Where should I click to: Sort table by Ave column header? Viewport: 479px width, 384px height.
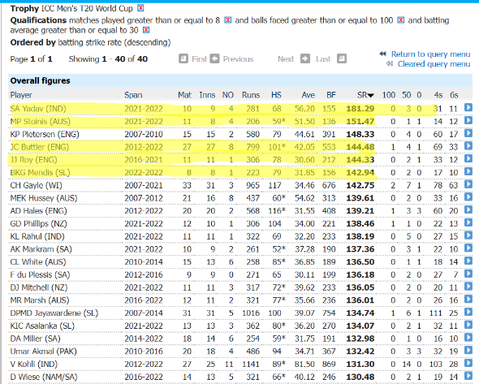(x=309, y=95)
